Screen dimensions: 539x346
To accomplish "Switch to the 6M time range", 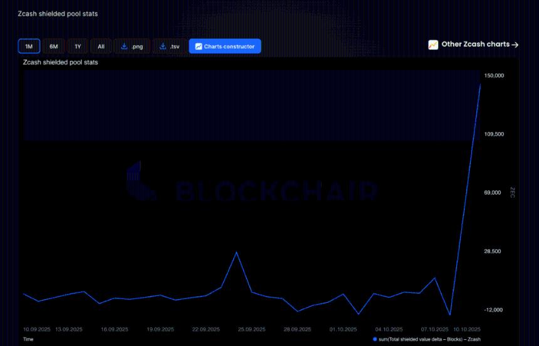I will coord(54,46).
